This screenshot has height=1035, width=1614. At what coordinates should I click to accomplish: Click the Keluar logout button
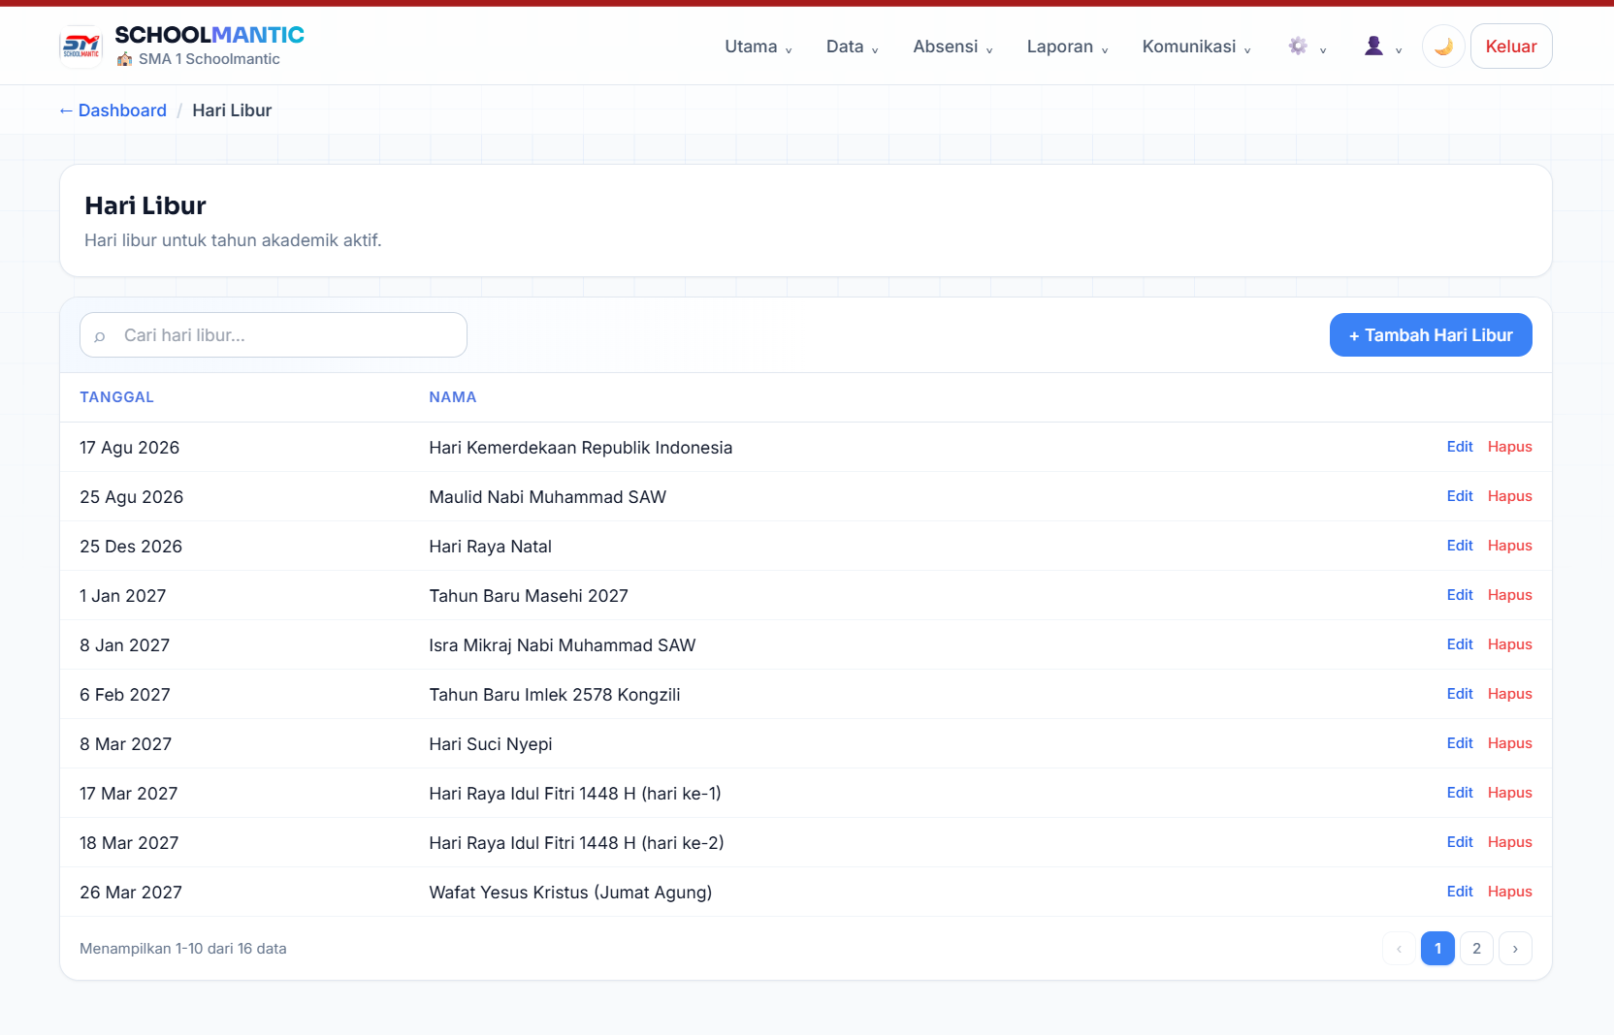(1511, 47)
